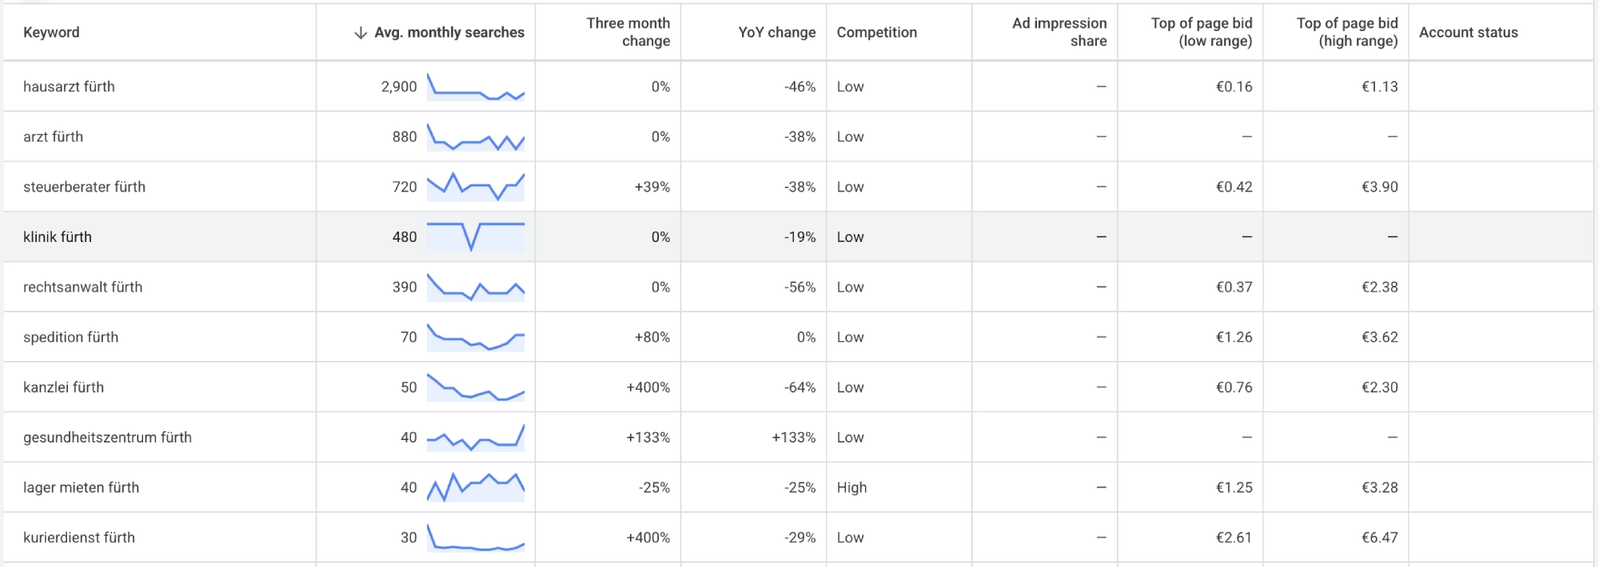
Task: Open the sparkline for lager mieten fürth
Action: pyautogui.click(x=476, y=487)
